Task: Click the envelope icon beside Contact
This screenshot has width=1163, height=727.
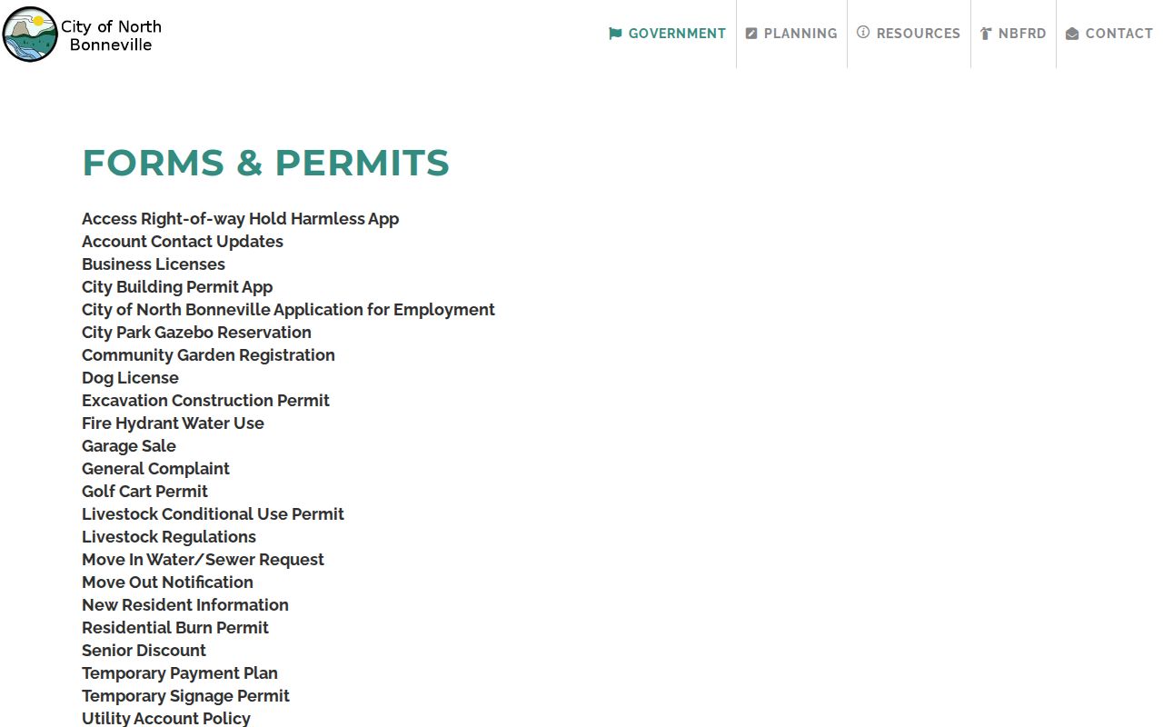Action: (1072, 34)
